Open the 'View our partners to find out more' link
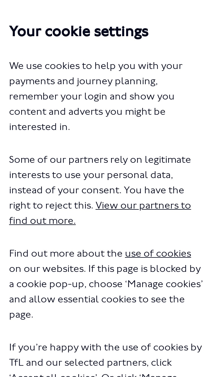 (x=100, y=213)
